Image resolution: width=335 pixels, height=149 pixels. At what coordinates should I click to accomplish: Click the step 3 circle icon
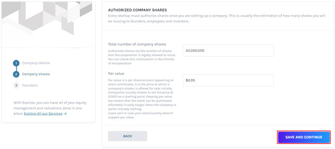16,85
